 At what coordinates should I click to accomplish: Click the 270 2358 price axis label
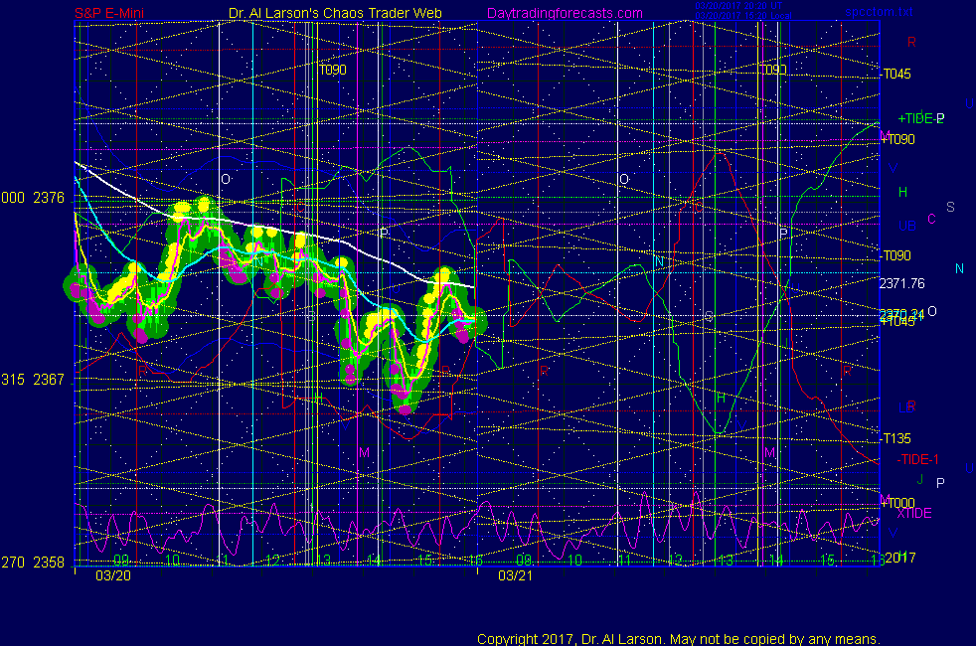(33, 563)
